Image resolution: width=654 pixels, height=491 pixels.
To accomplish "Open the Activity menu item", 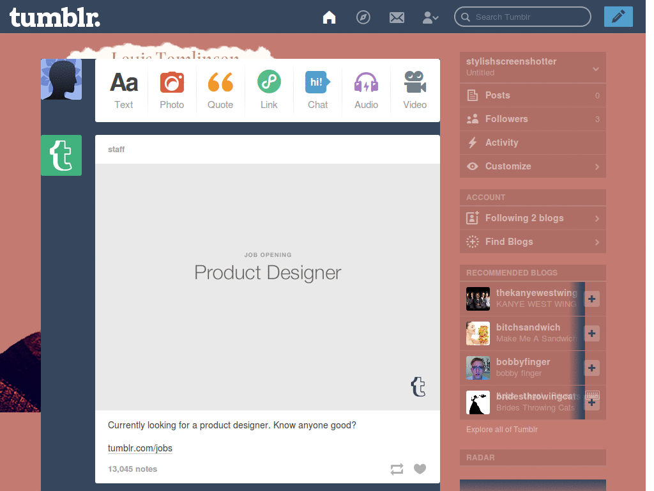I will [x=533, y=143].
